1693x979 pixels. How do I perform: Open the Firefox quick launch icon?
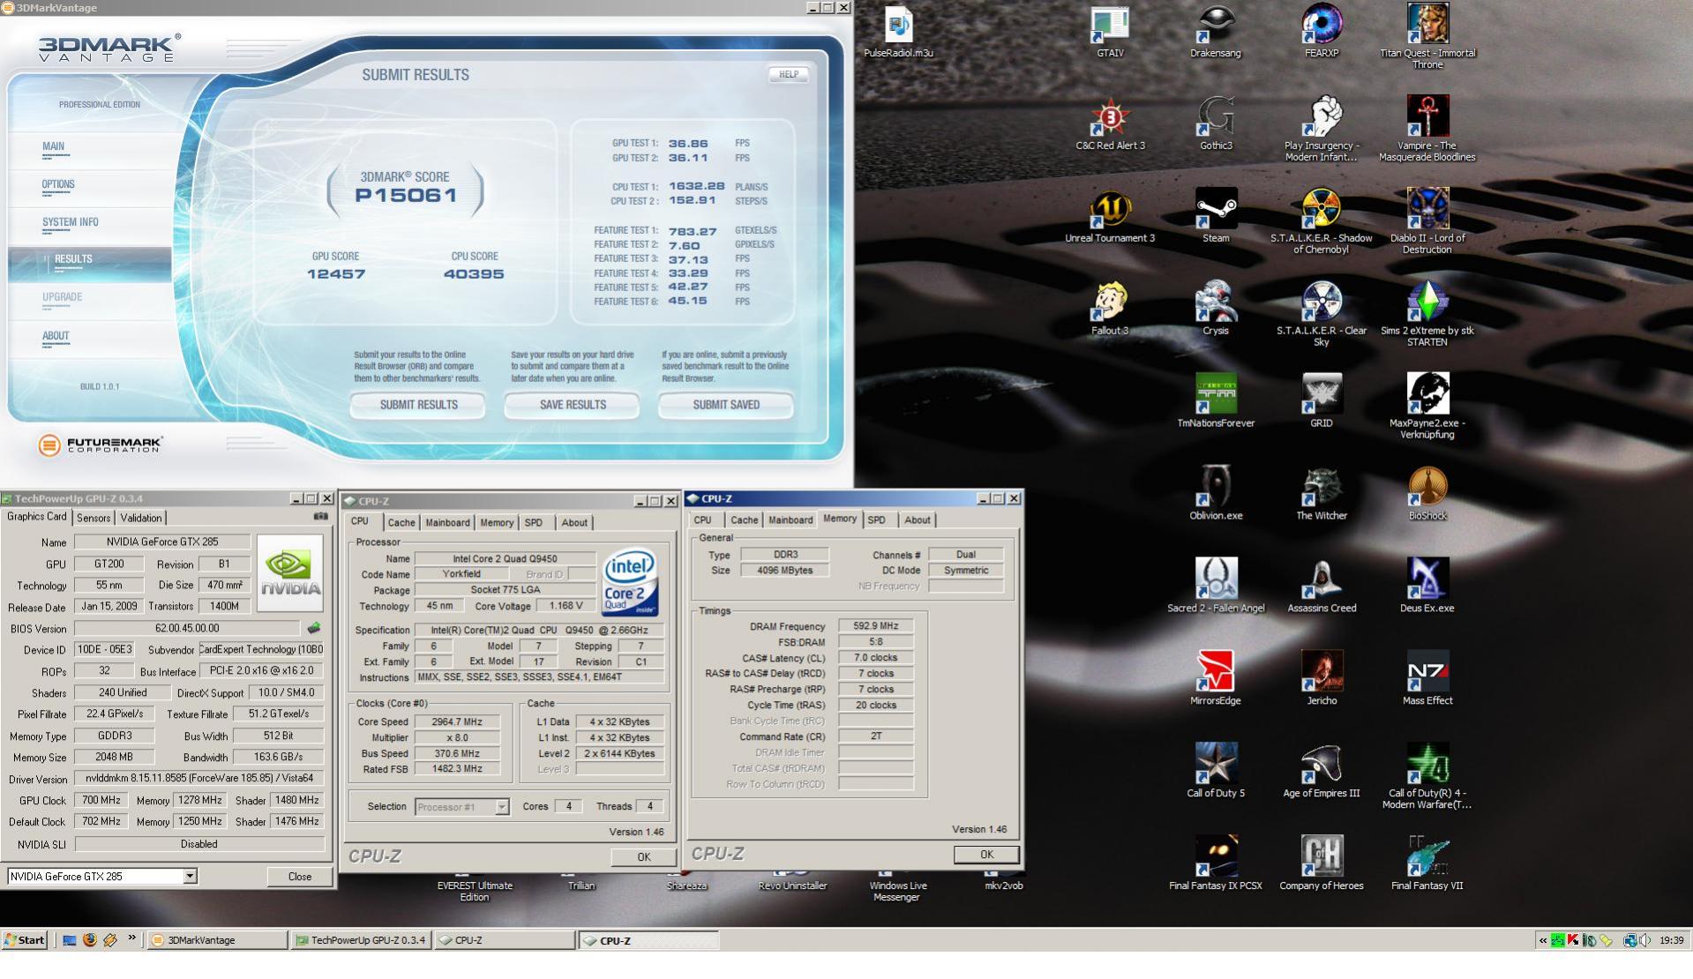pos(89,939)
